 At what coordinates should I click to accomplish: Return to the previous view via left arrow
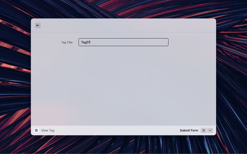point(38,25)
